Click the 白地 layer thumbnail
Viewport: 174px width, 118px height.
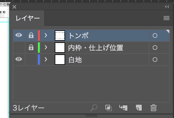coord(60,60)
